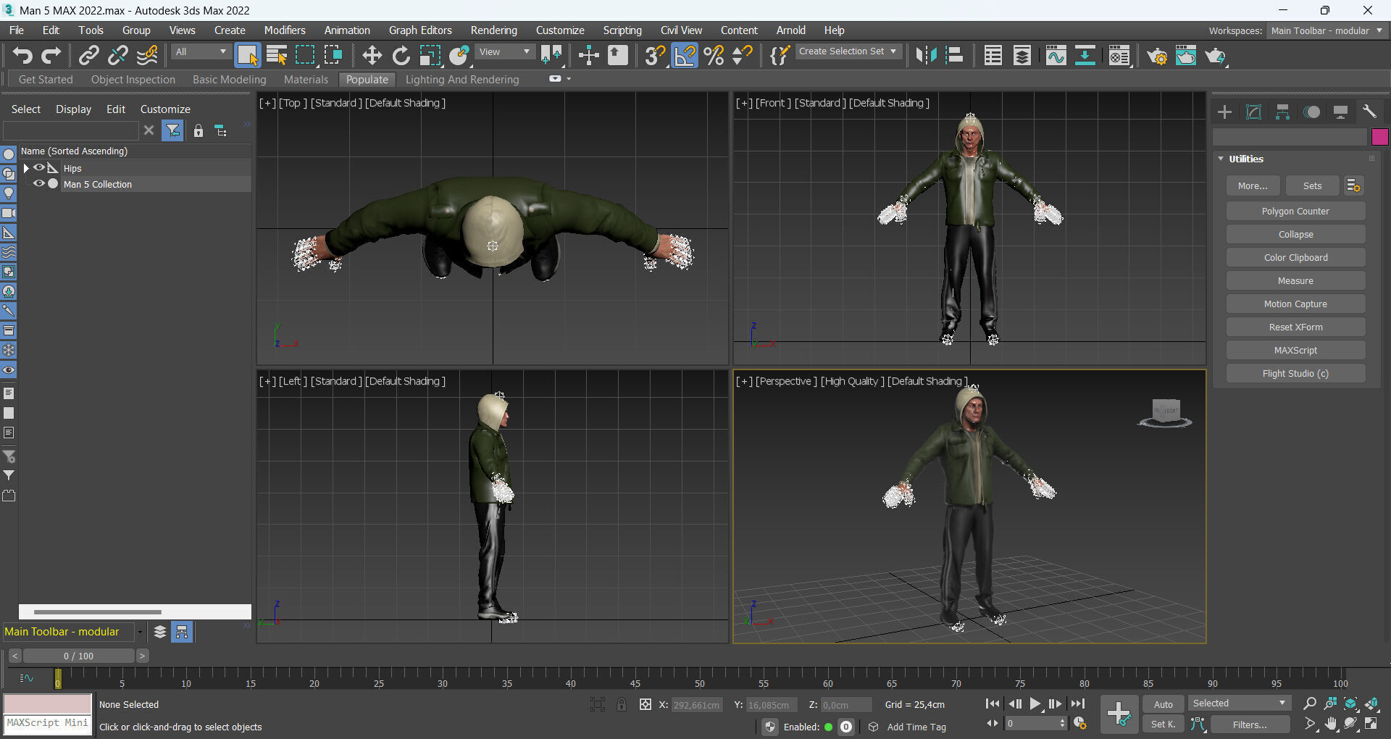Choose the Select and Scale tool
Image resolution: width=1391 pixels, height=739 pixels.
pyautogui.click(x=430, y=56)
